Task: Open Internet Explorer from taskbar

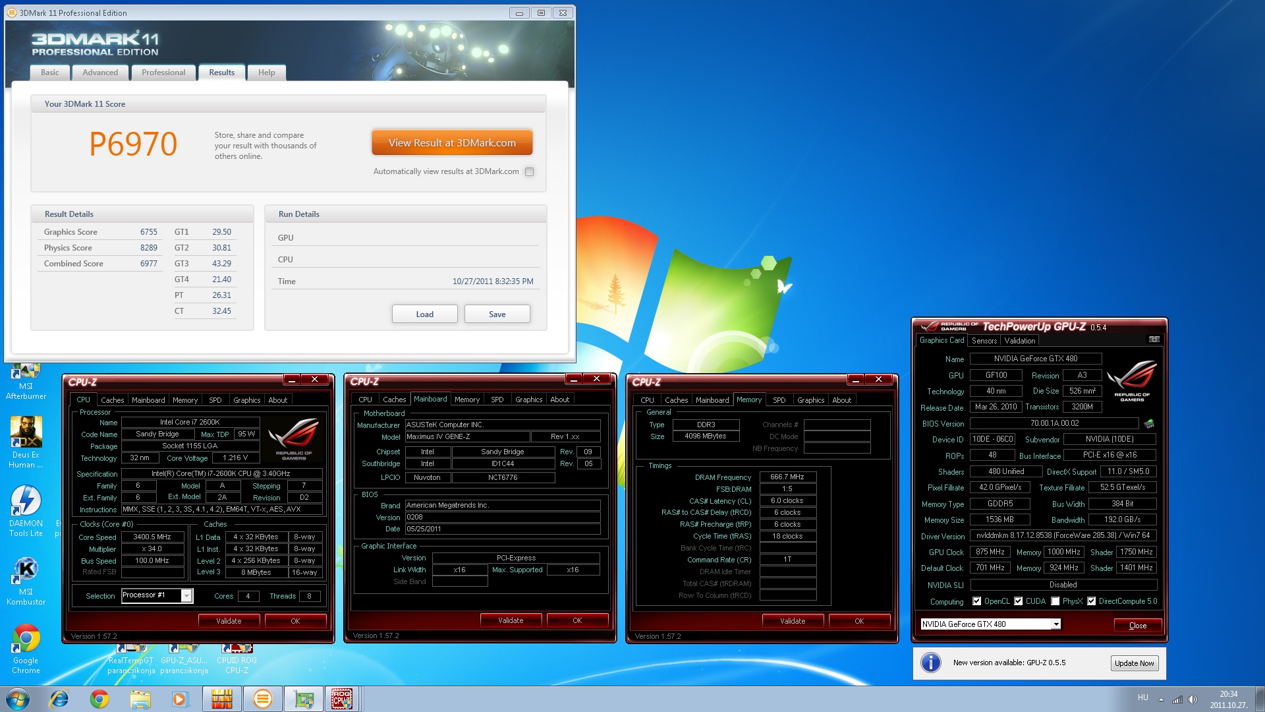Action: [59, 699]
